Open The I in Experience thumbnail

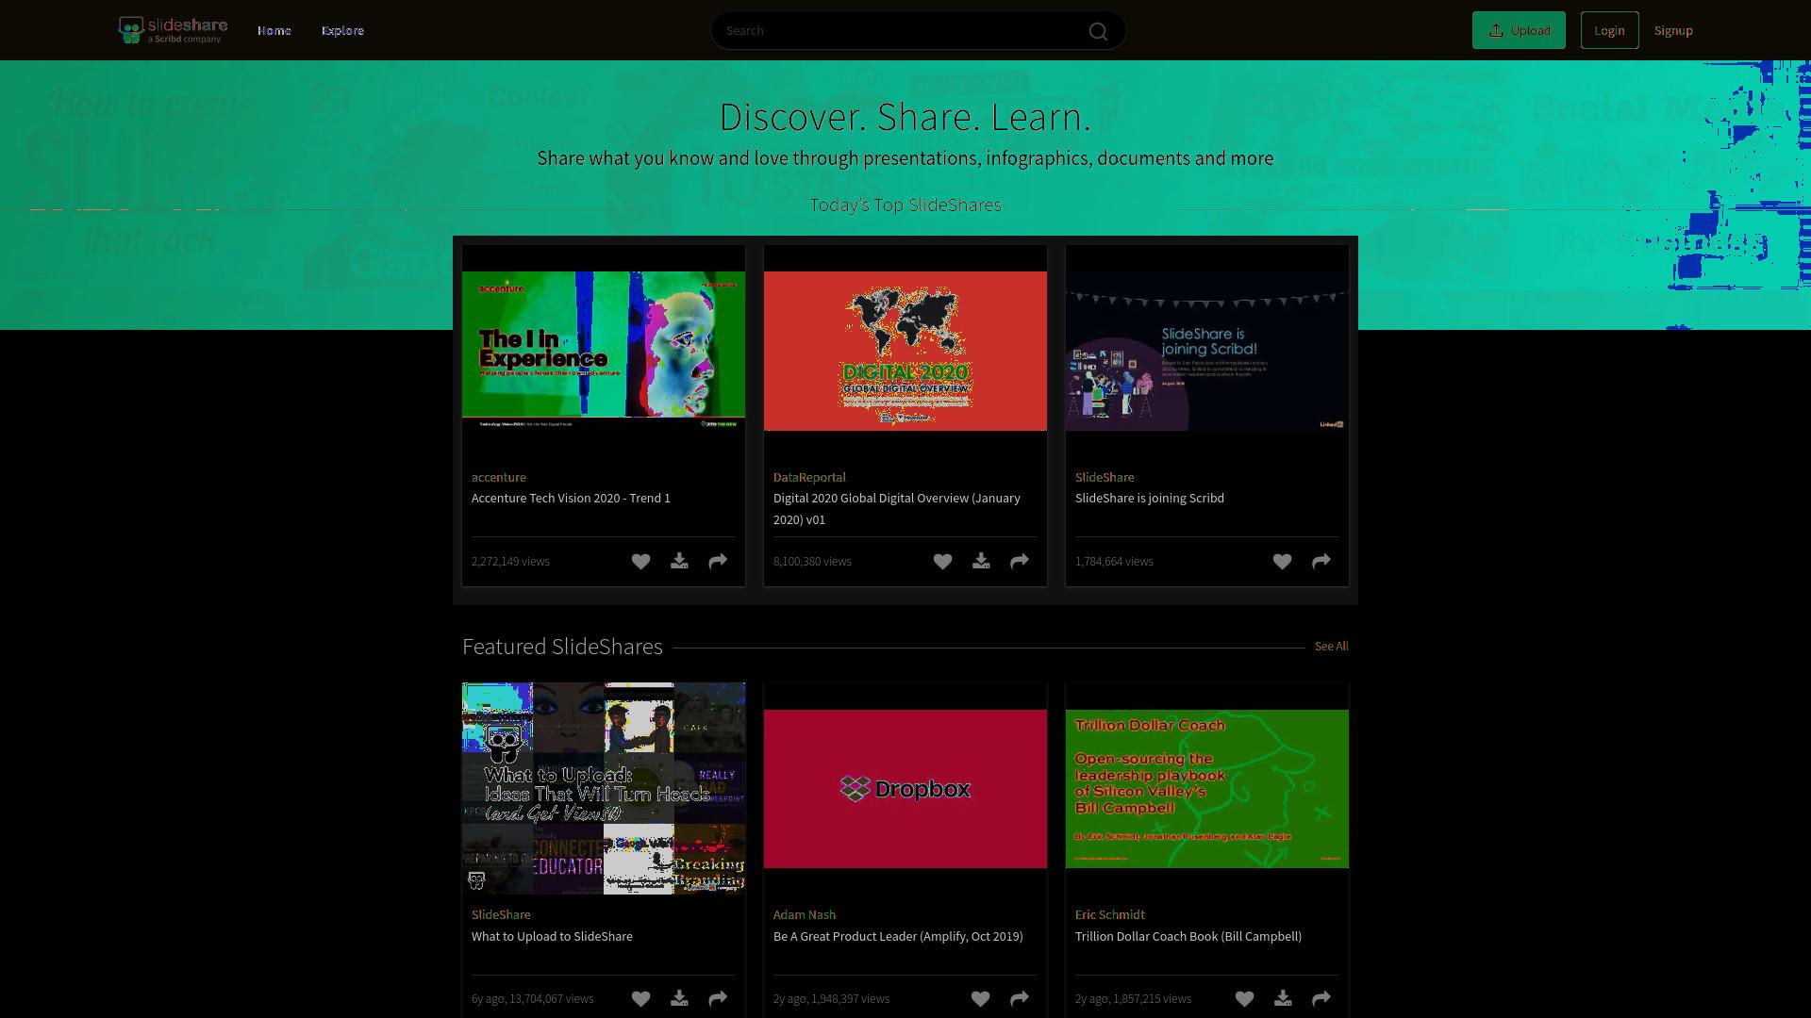click(x=604, y=351)
